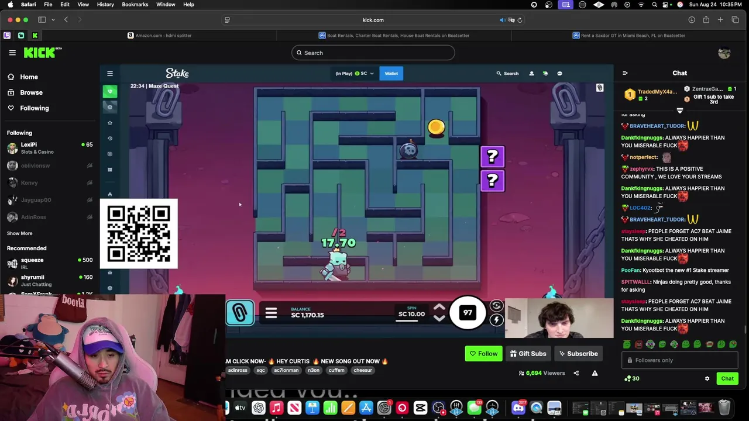The height and width of the screenshot is (421, 749).
Task: Open Discord from the Dock
Action: click(518, 408)
